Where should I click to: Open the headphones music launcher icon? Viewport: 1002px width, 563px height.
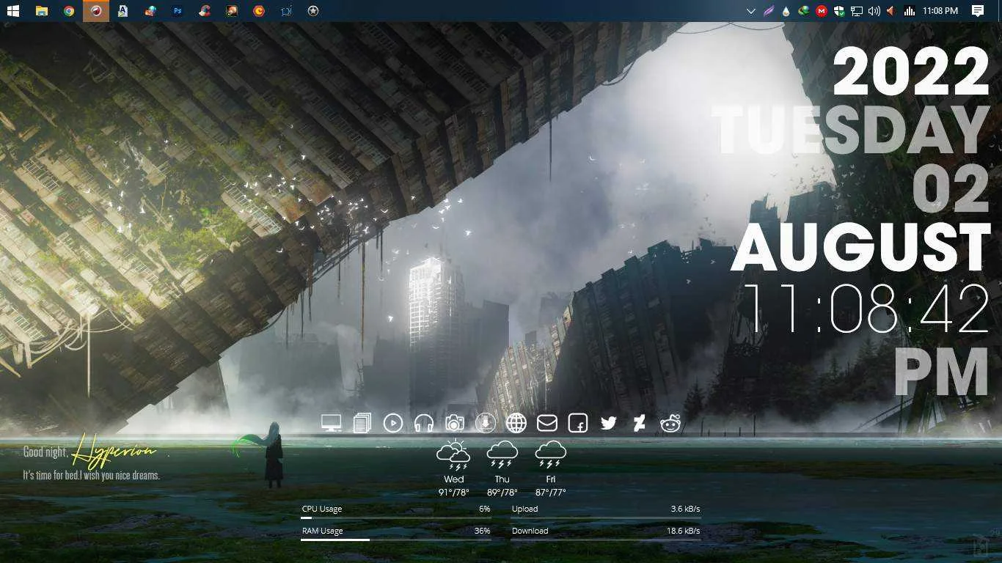tap(424, 423)
